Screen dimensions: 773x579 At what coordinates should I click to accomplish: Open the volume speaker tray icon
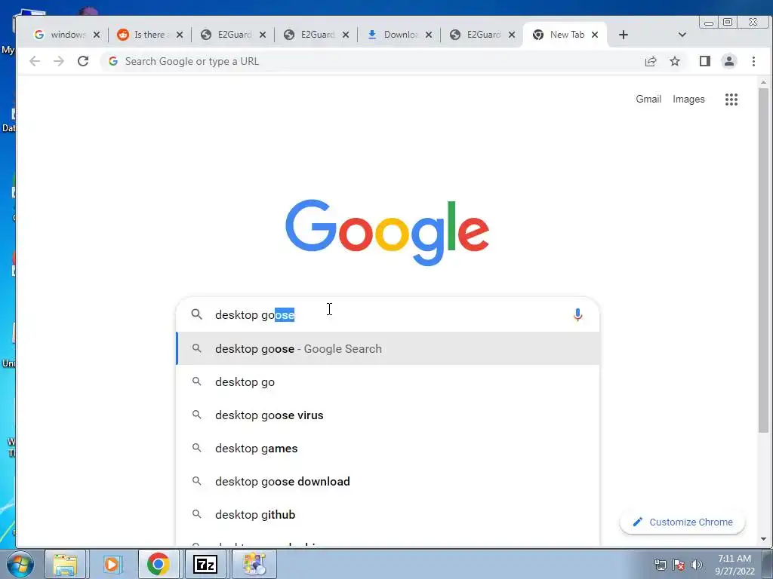point(697,564)
